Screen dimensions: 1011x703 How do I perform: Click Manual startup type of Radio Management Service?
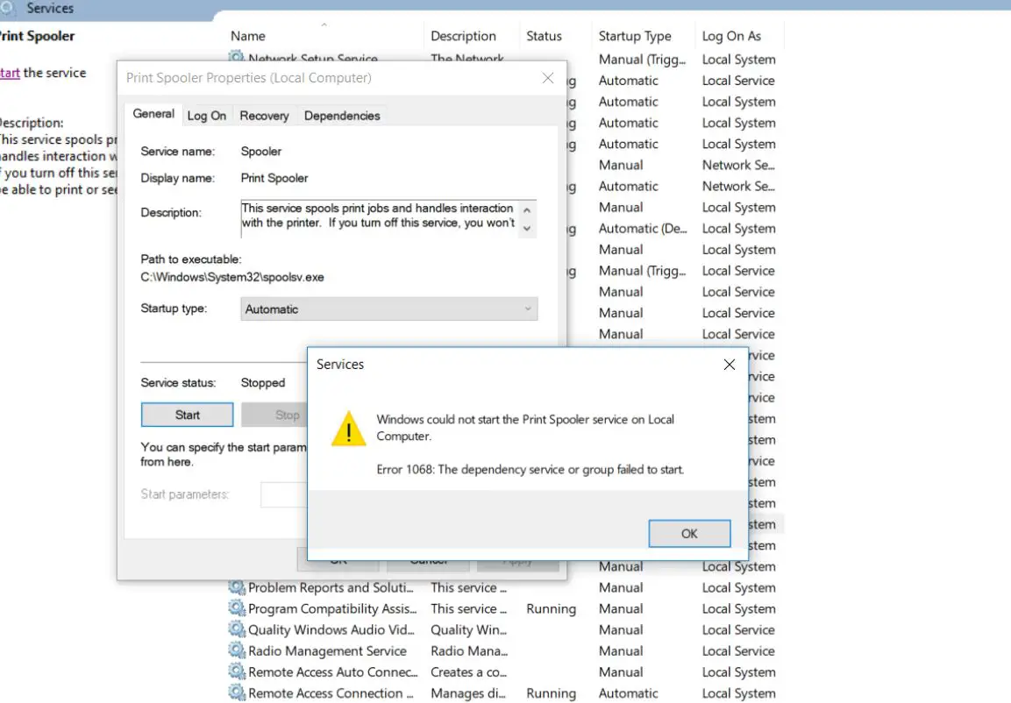620,651
